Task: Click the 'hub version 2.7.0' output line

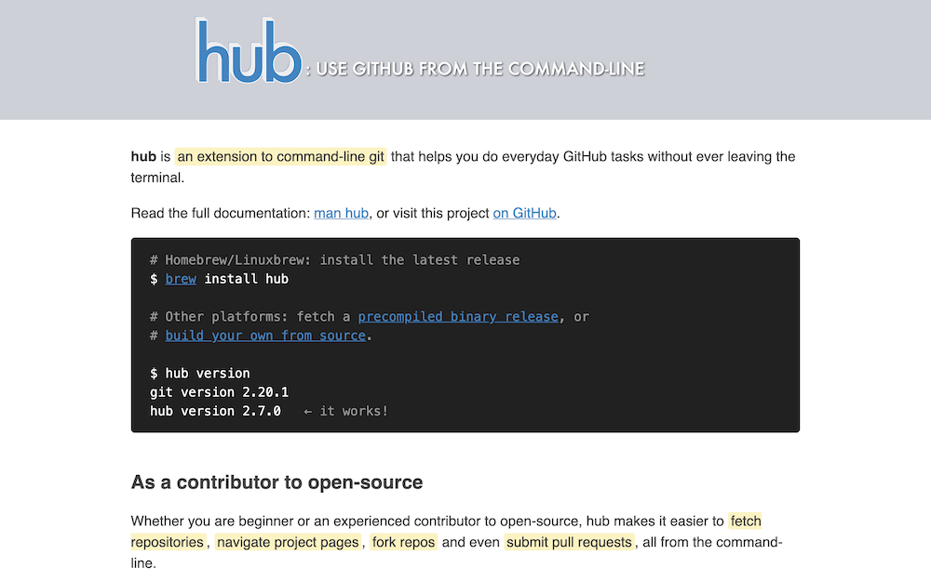Action: (215, 411)
